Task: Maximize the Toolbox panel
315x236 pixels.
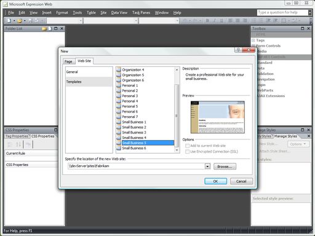Action: pos(303,28)
